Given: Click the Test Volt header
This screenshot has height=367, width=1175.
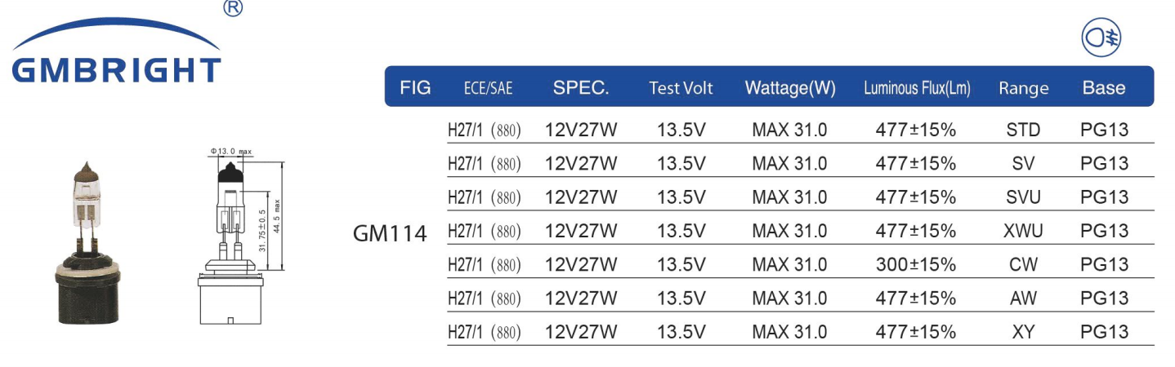Looking at the screenshot, I should tap(681, 88).
